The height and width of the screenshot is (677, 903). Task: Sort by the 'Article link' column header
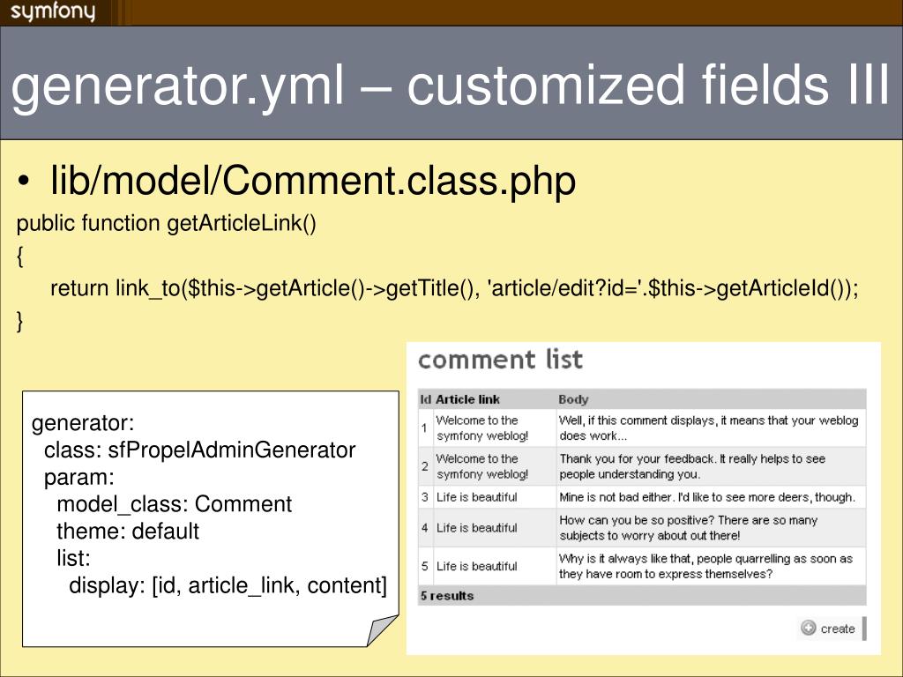[x=467, y=399]
